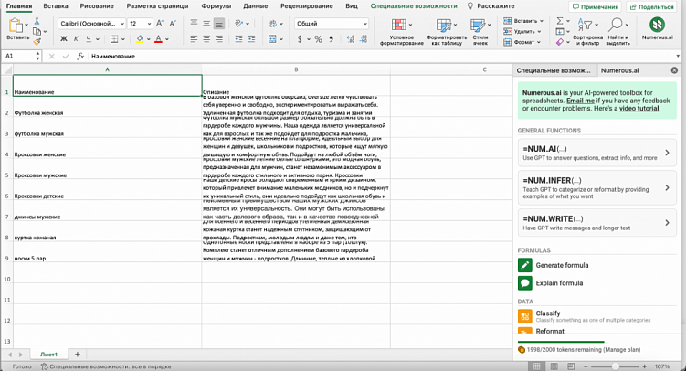This screenshot has width=686, height=371.
Task: Expand the NUM.AI function chevron
Action: point(667,153)
